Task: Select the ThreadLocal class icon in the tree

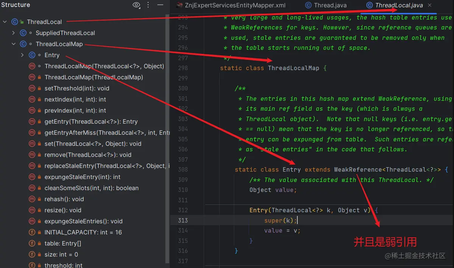Action: click(x=14, y=22)
